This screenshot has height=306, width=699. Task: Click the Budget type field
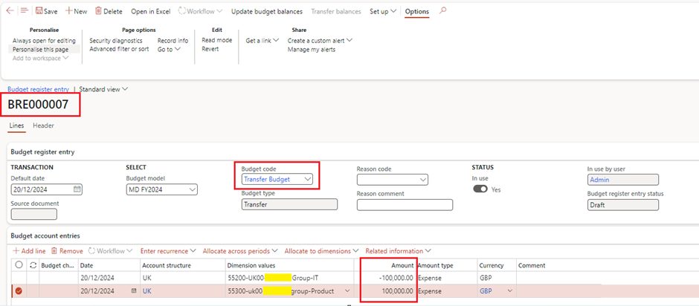tap(289, 204)
